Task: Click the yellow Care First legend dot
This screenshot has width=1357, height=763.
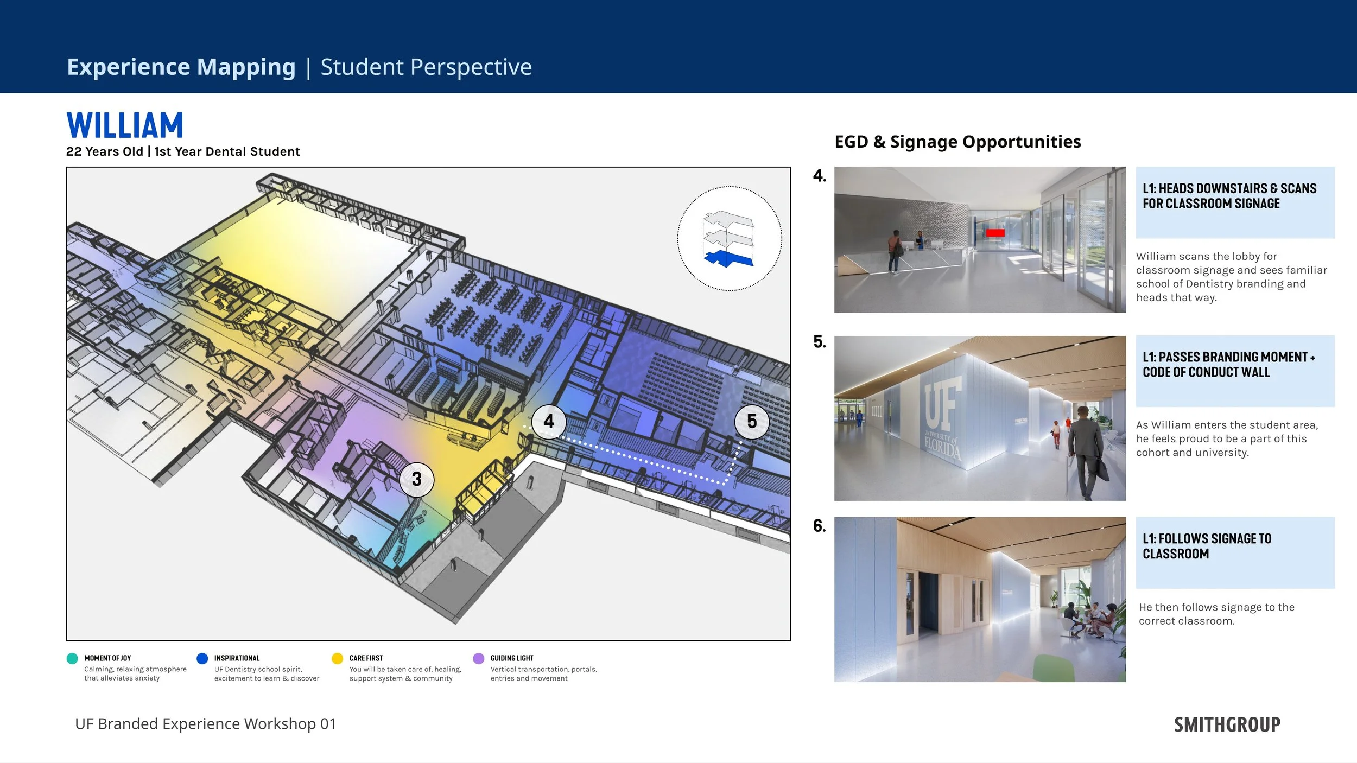Action: (337, 658)
